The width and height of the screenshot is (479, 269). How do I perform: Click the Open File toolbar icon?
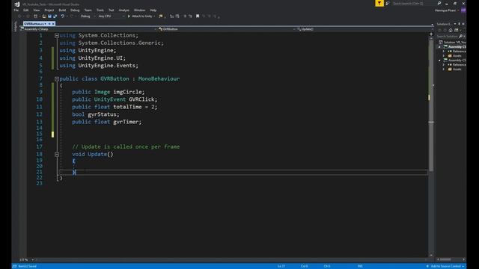(x=44, y=16)
